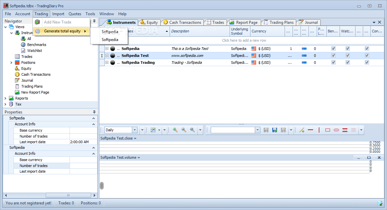The height and width of the screenshot is (210, 387).
Task: Click the blue color bar in Softpedia Test row
Action: pos(304,56)
